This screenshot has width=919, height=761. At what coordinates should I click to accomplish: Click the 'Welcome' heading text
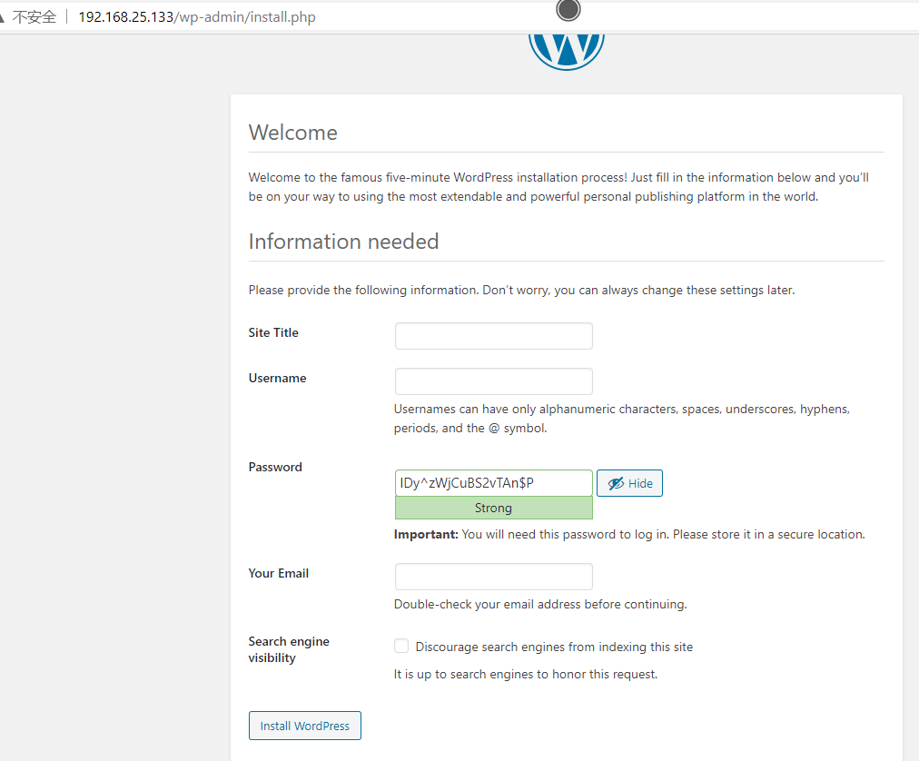[293, 133]
